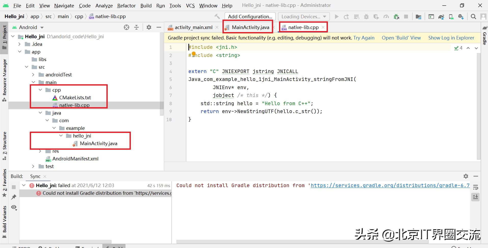Click Show Log in Explorer link
The height and width of the screenshot is (248, 488).
[451, 38]
